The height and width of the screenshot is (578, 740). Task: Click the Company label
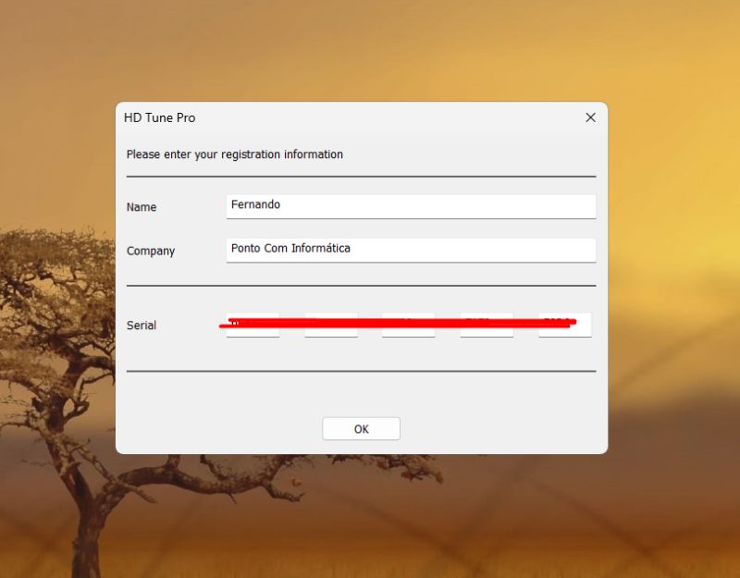[151, 251]
